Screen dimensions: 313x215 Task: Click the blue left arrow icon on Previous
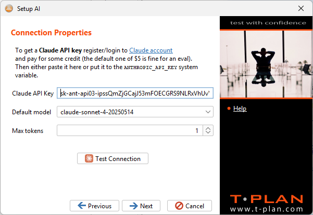82,206
